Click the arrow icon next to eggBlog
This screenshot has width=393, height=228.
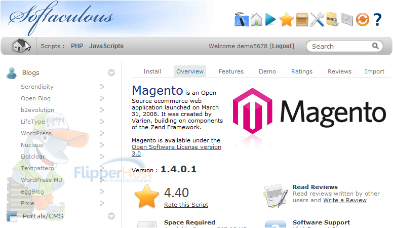click(102, 192)
